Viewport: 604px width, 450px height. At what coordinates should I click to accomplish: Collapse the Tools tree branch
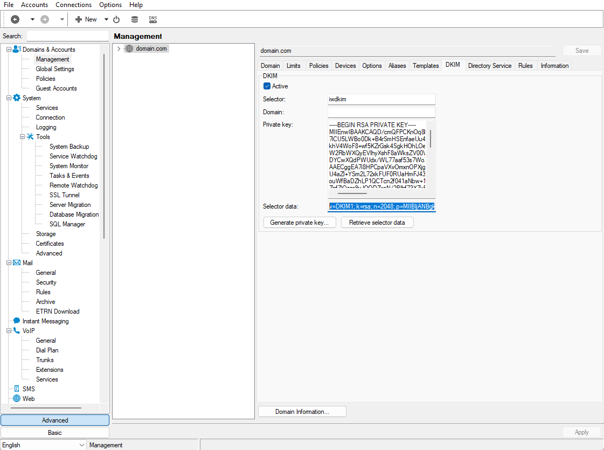click(x=22, y=137)
